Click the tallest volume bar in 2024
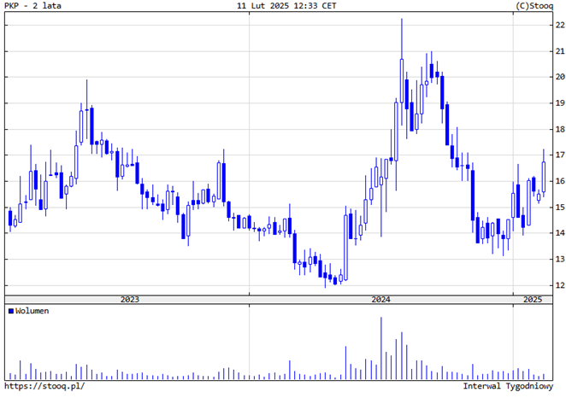The height and width of the screenshot is (398, 566). [381, 348]
